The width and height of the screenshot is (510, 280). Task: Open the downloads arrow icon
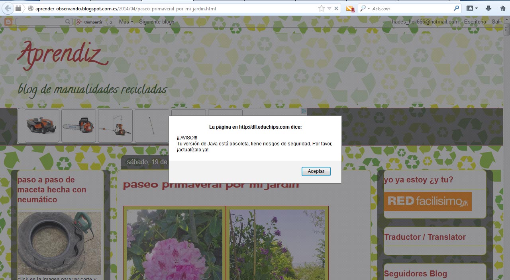pos(488,8)
